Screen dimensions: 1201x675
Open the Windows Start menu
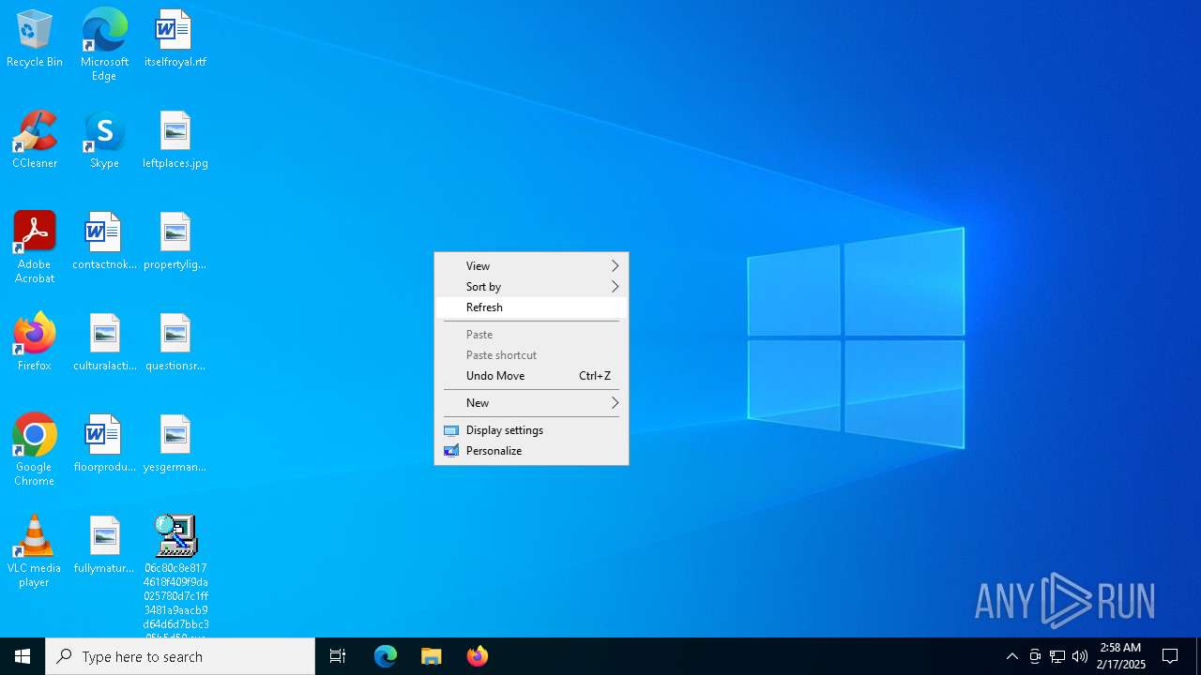tap(23, 656)
